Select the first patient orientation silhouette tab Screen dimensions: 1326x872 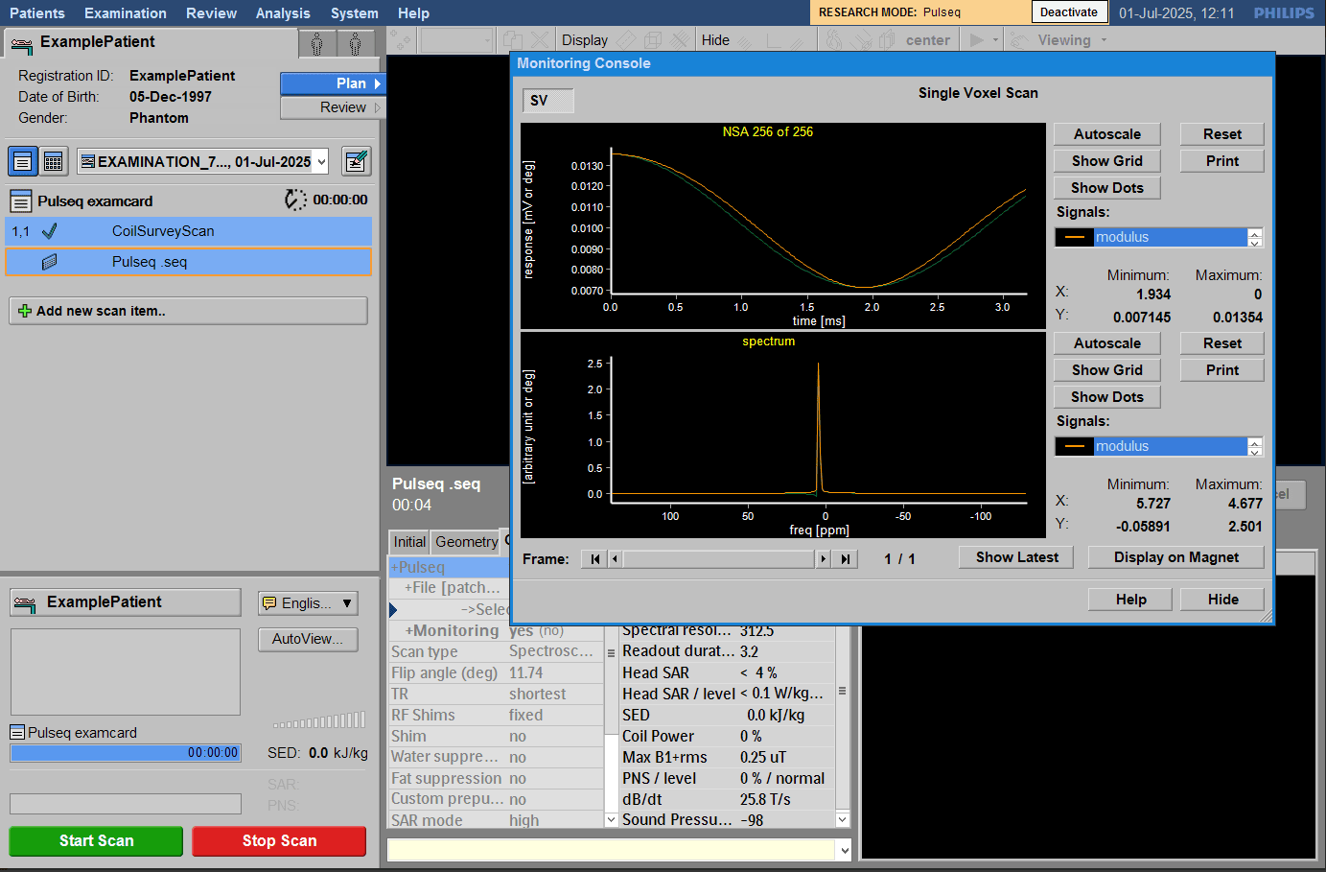pyautogui.click(x=317, y=43)
